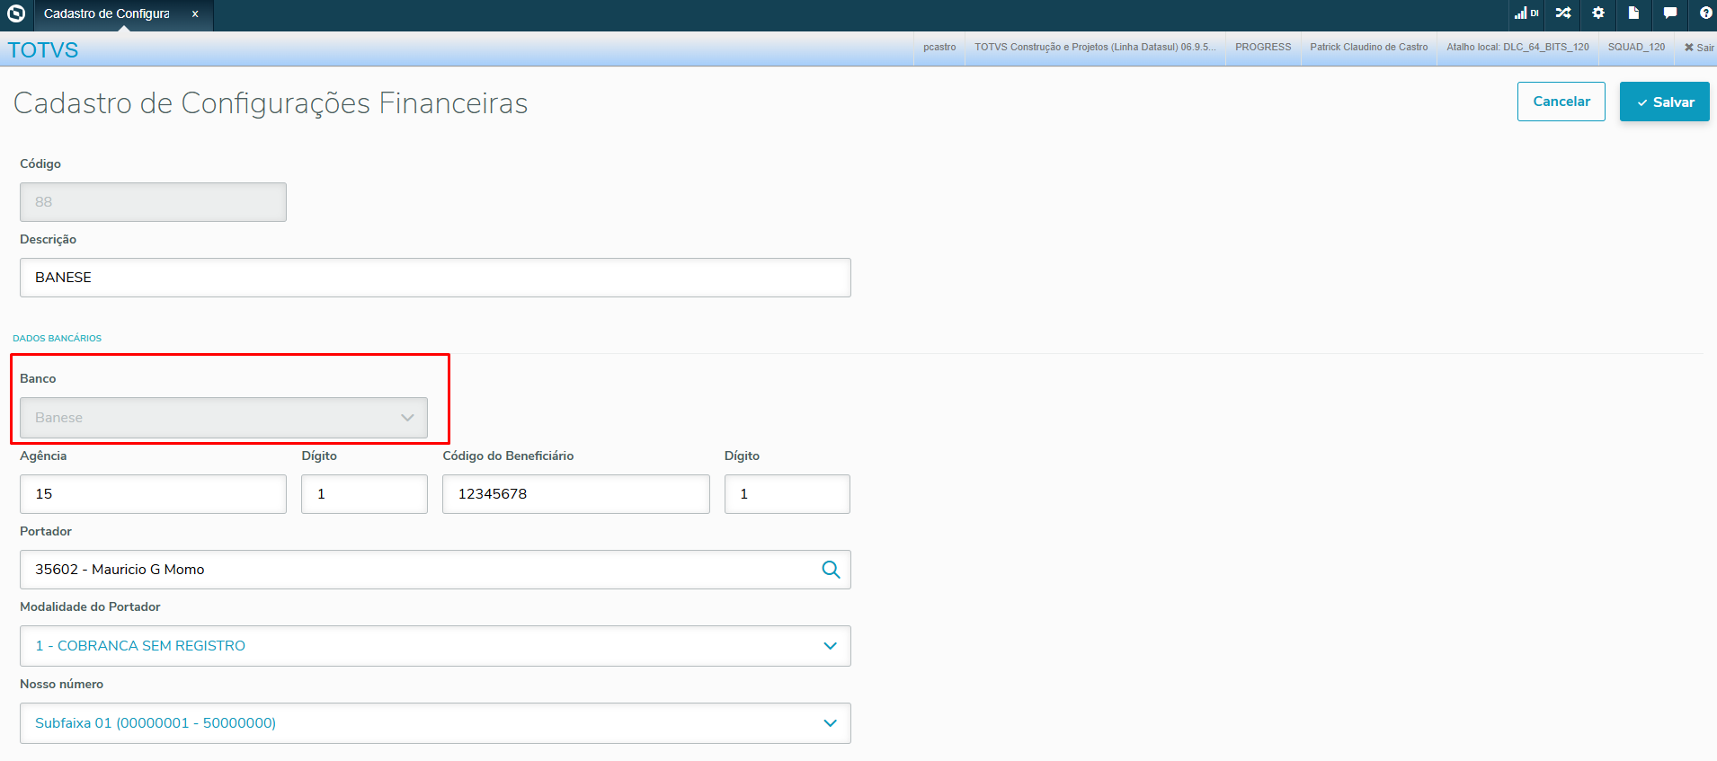The image size is (1717, 761).
Task: Click the Portador search magnifier icon
Action: (831, 570)
